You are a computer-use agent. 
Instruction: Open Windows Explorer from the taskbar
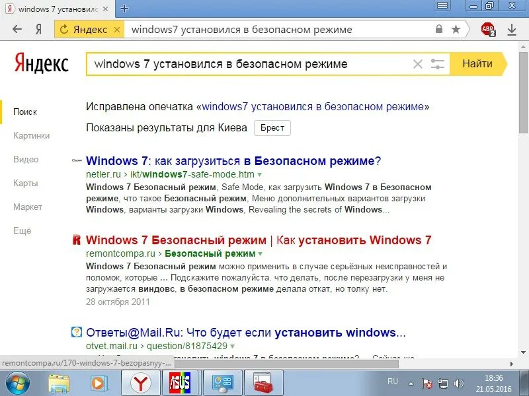click(59, 383)
